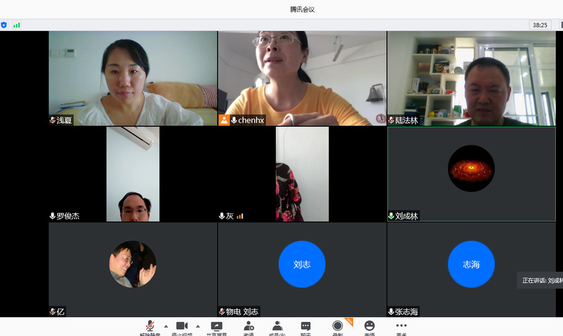Start recording with the record icon
563x336 pixels.
click(338, 325)
